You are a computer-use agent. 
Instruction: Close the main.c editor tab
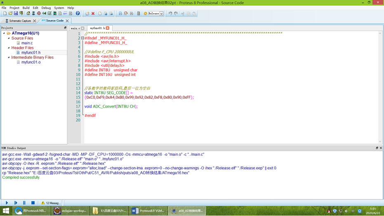[82, 28]
